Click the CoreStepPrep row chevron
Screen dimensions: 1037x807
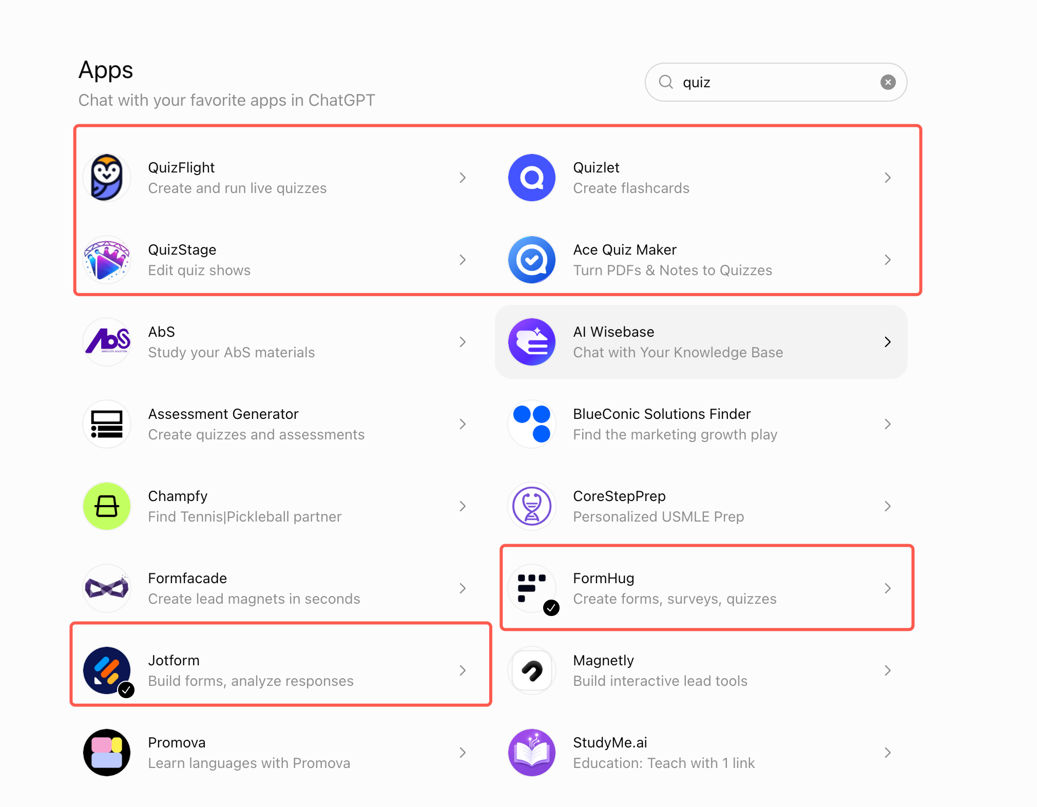888,506
